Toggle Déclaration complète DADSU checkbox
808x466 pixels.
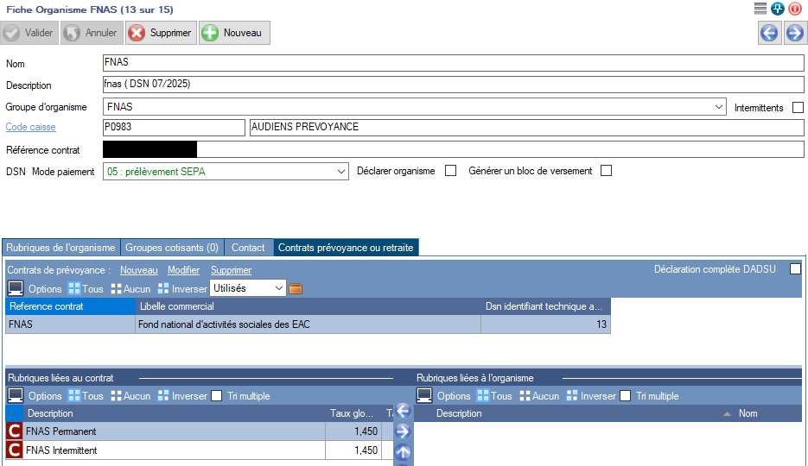(795, 269)
